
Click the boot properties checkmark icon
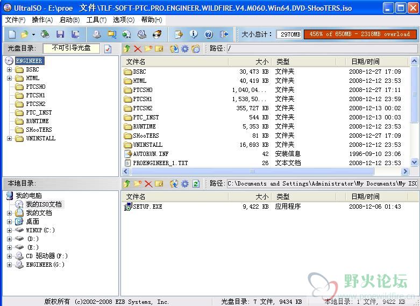[x=108, y=49]
